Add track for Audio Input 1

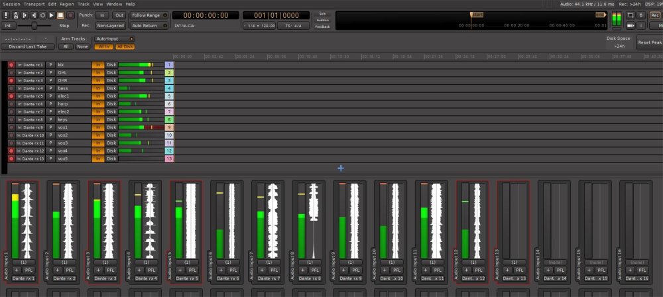pos(17,270)
